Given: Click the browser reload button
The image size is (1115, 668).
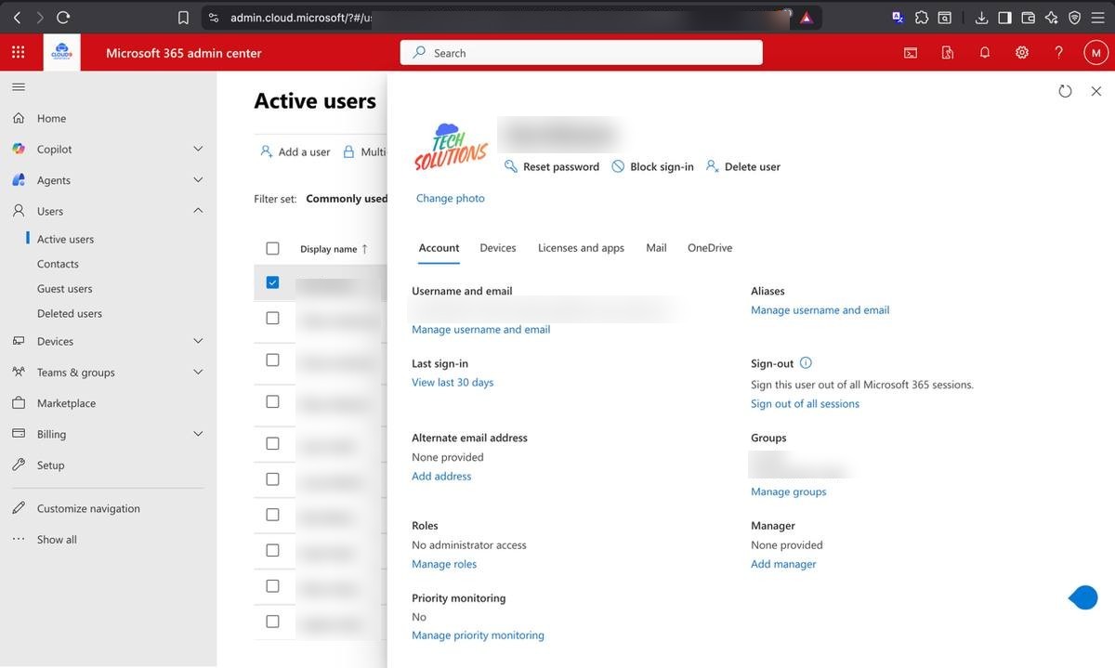Looking at the screenshot, I should pyautogui.click(x=63, y=17).
